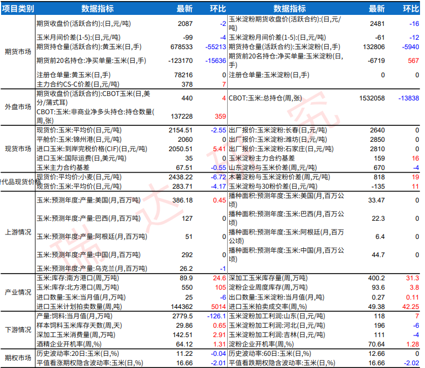Select the 外盘市场 category cell
Viewport: 425px width, 368px height.
click(x=18, y=106)
